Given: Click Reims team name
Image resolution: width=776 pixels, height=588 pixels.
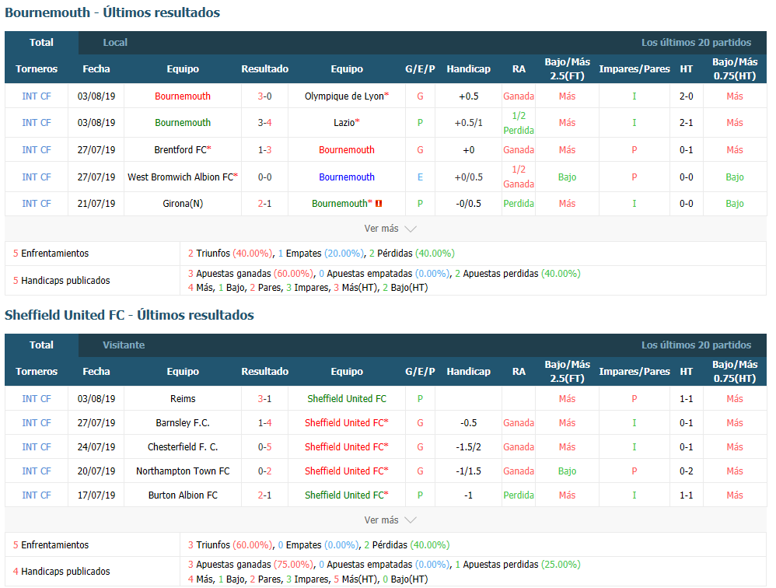Looking at the screenshot, I should coord(183,398).
